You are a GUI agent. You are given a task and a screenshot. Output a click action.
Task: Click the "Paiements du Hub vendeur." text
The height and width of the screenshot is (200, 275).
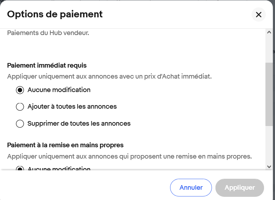48,33
